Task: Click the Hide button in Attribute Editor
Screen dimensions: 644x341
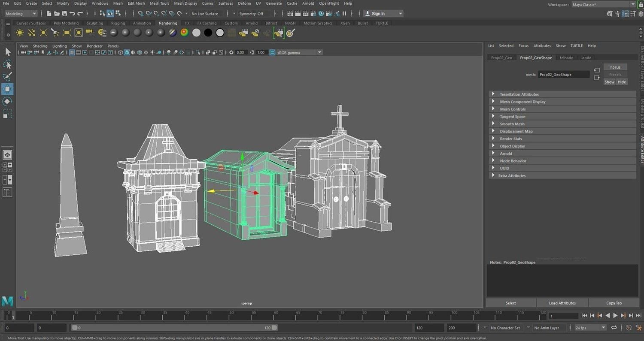Action: [x=621, y=82]
